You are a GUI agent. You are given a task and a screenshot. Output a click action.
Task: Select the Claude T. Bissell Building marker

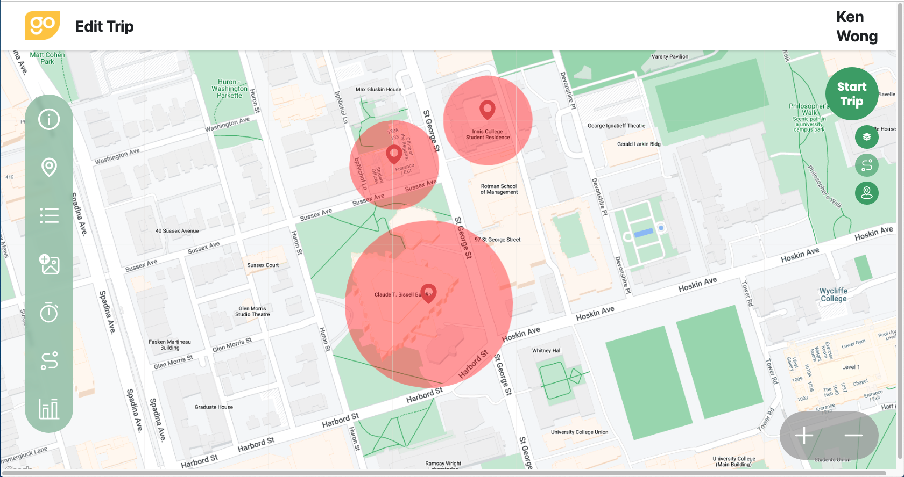[x=428, y=293]
